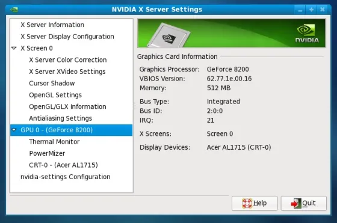Select GPU 0 - (GeForce 8200) row
Image resolution: width=337 pixels, height=223 pixels.
pos(72,130)
